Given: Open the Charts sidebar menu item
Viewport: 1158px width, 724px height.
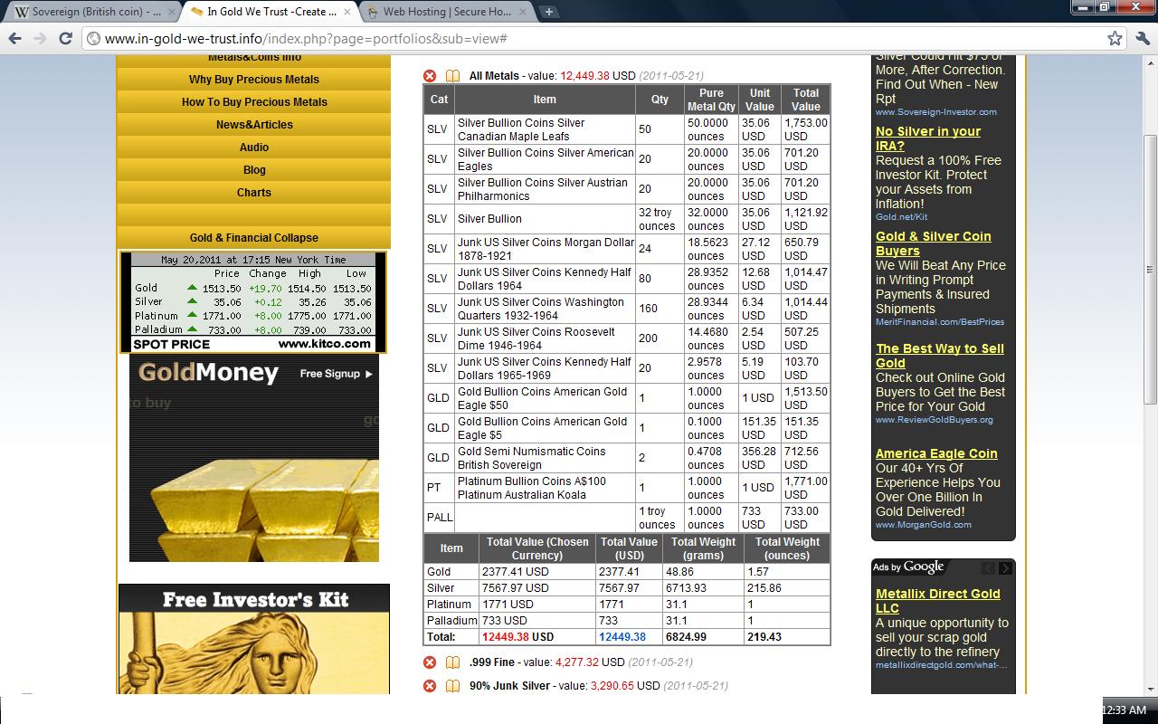Looking at the screenshot, I should [254, 193].
